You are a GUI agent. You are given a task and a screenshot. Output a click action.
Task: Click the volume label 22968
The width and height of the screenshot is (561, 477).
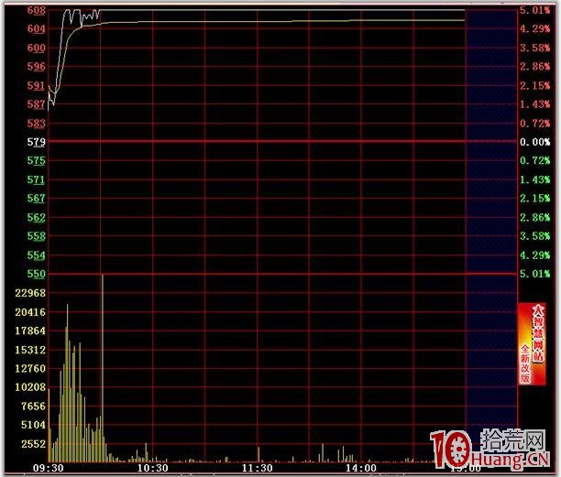30,293
